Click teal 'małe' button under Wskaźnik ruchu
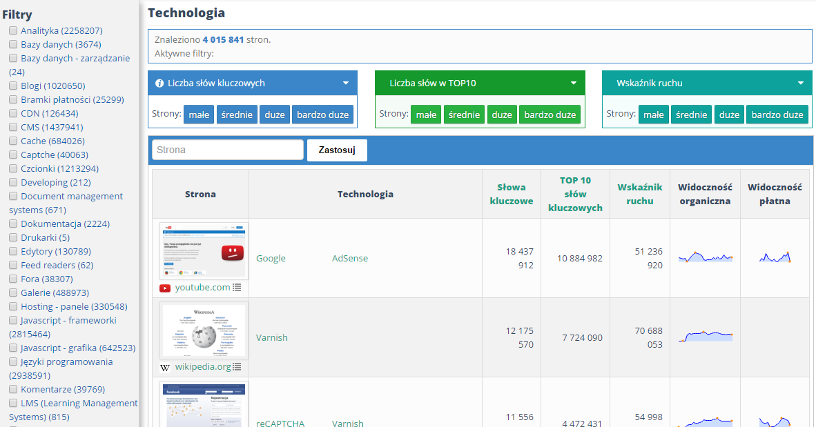Screen dimensions: 816x427 654,115
